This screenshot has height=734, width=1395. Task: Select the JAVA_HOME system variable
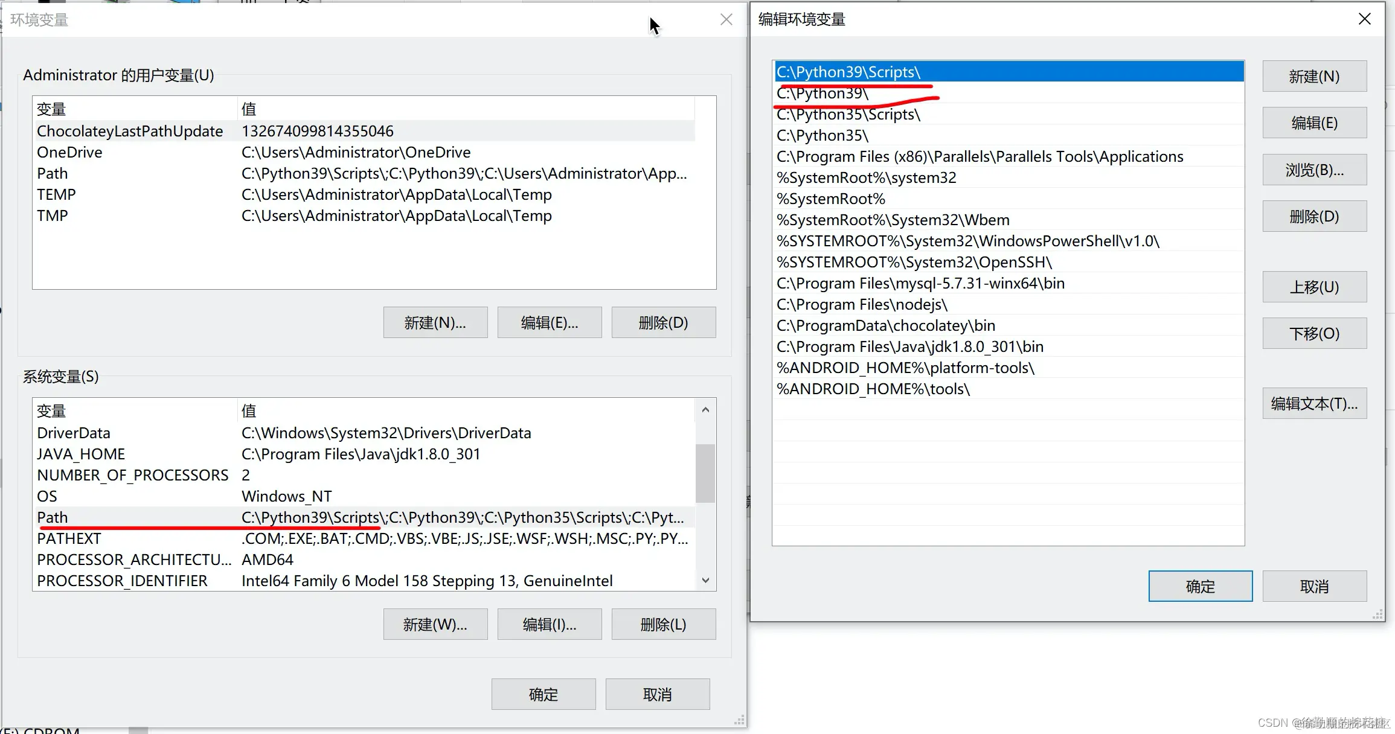(81, 455)
